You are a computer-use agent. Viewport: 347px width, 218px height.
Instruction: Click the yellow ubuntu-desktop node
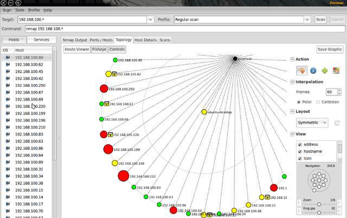click(204, 112)
